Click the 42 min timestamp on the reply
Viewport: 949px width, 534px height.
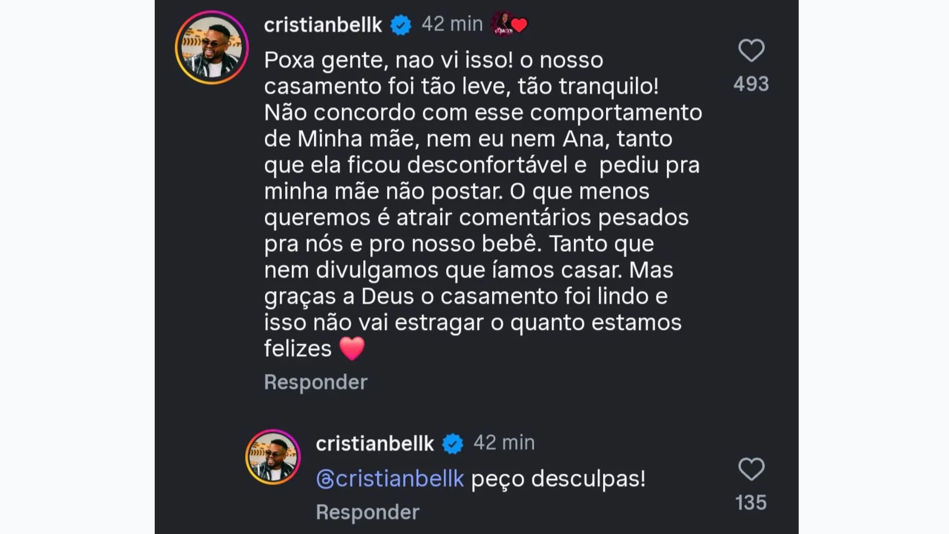[504, 443]
